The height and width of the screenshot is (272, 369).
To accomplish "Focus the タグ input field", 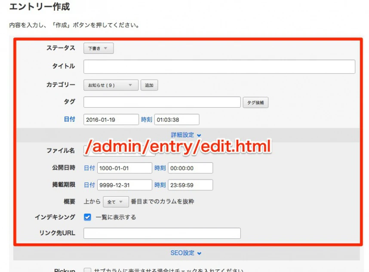I will point(162,102).
